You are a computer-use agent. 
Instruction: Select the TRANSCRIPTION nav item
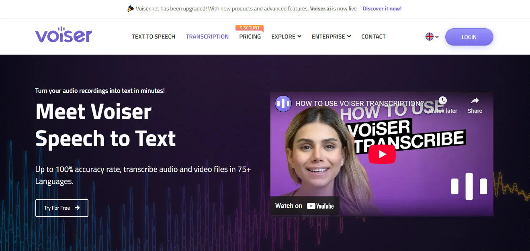tap(207, 36)
